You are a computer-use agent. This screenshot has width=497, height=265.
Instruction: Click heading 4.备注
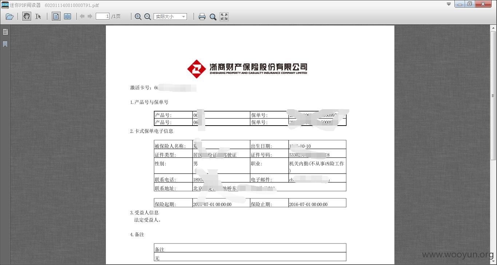(137, 235)
